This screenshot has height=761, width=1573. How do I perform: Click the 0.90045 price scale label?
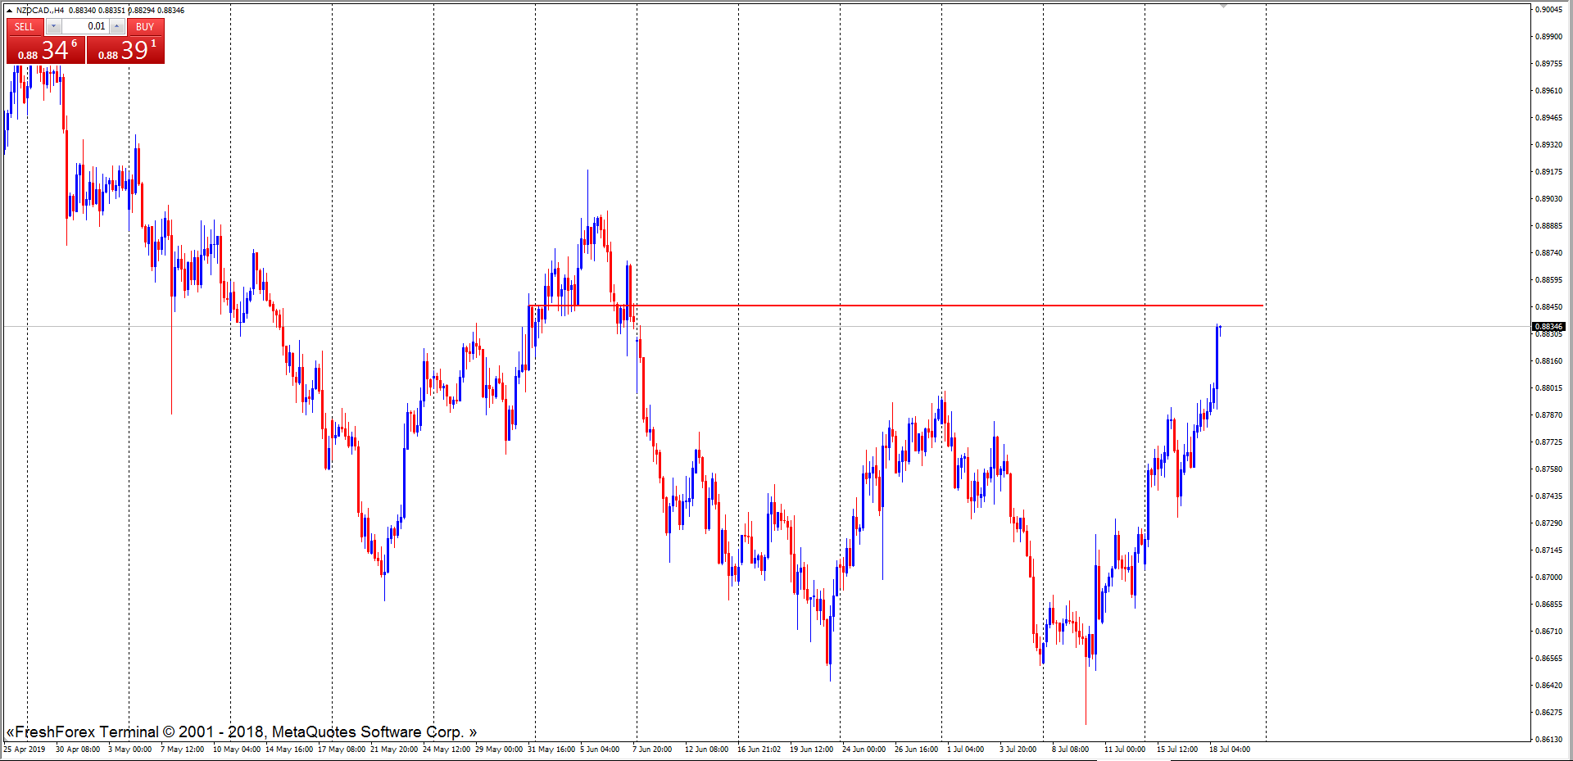(x=1548, y=10)
